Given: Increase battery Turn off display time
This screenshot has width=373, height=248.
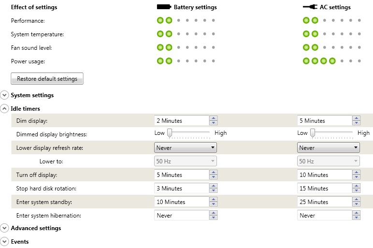Looking at the screenshot, I should click(214, 173).
